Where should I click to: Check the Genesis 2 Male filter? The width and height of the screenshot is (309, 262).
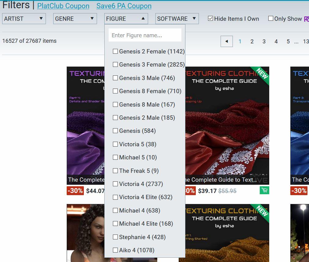click(x=115, y=118)
